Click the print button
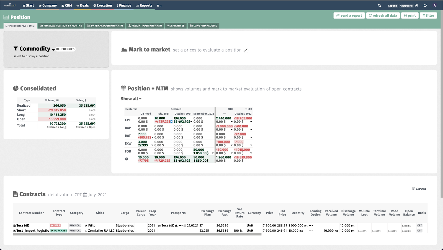443x250 pixels. click(x=410, y=16)
